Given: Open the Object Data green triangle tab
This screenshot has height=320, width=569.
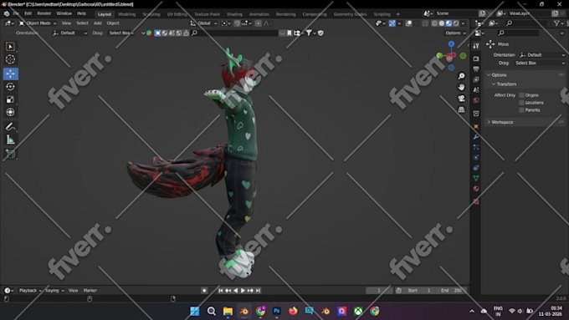Looking at the screenshot, I should [476, 178].
